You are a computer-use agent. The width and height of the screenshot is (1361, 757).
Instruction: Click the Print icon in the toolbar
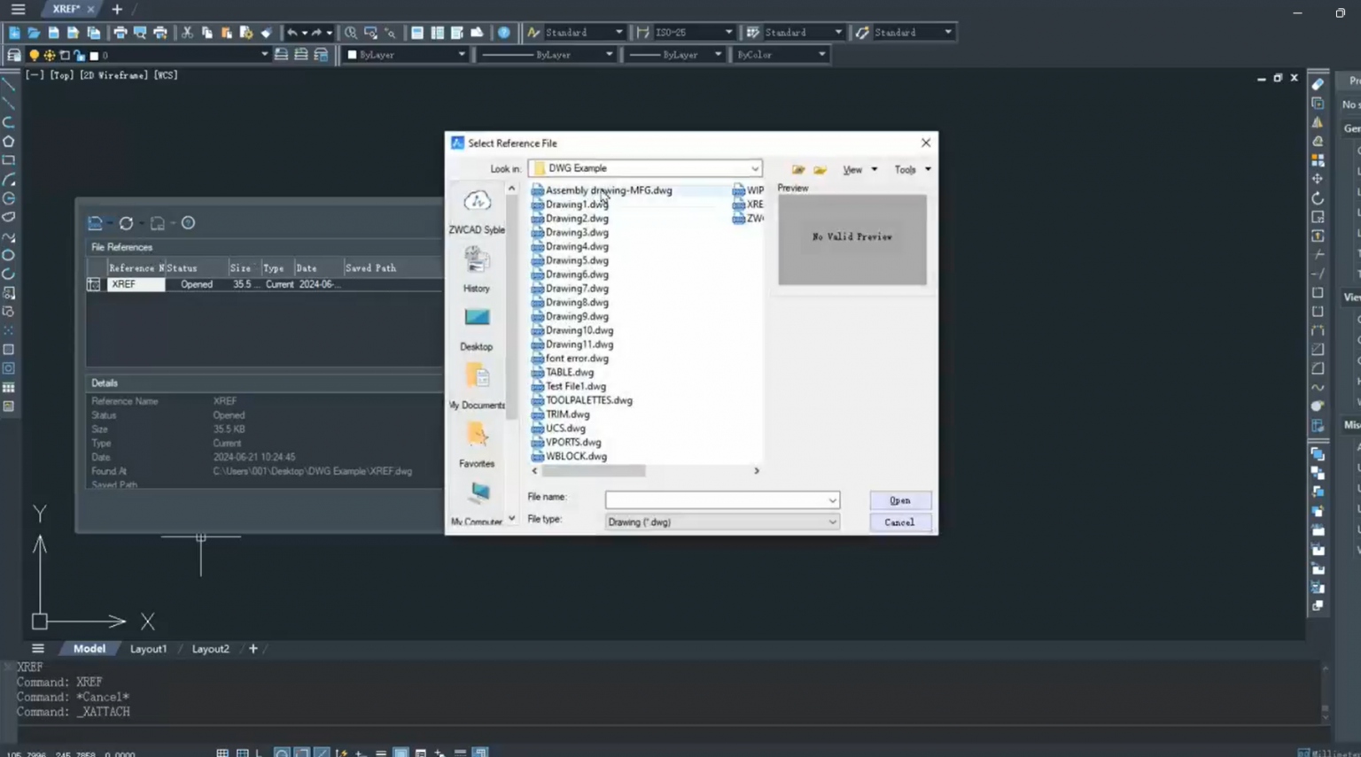[120, 33]
